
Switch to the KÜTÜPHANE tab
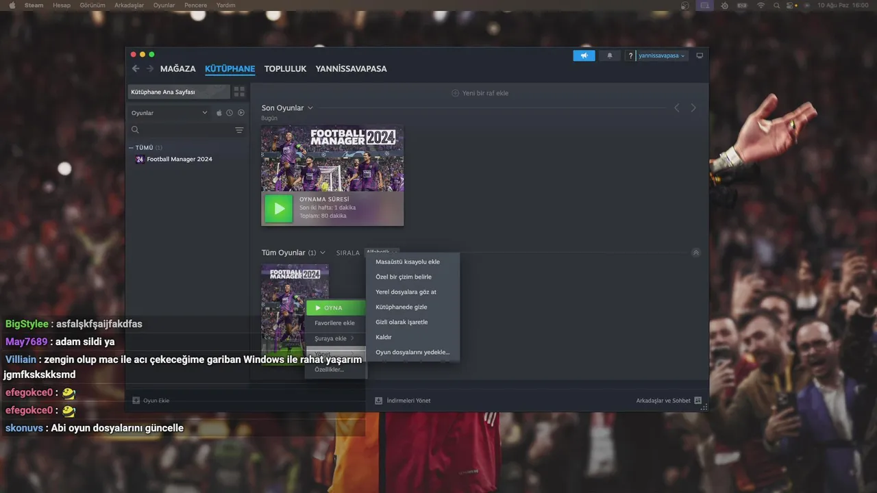pyautogui.click(x=230, y=69)
